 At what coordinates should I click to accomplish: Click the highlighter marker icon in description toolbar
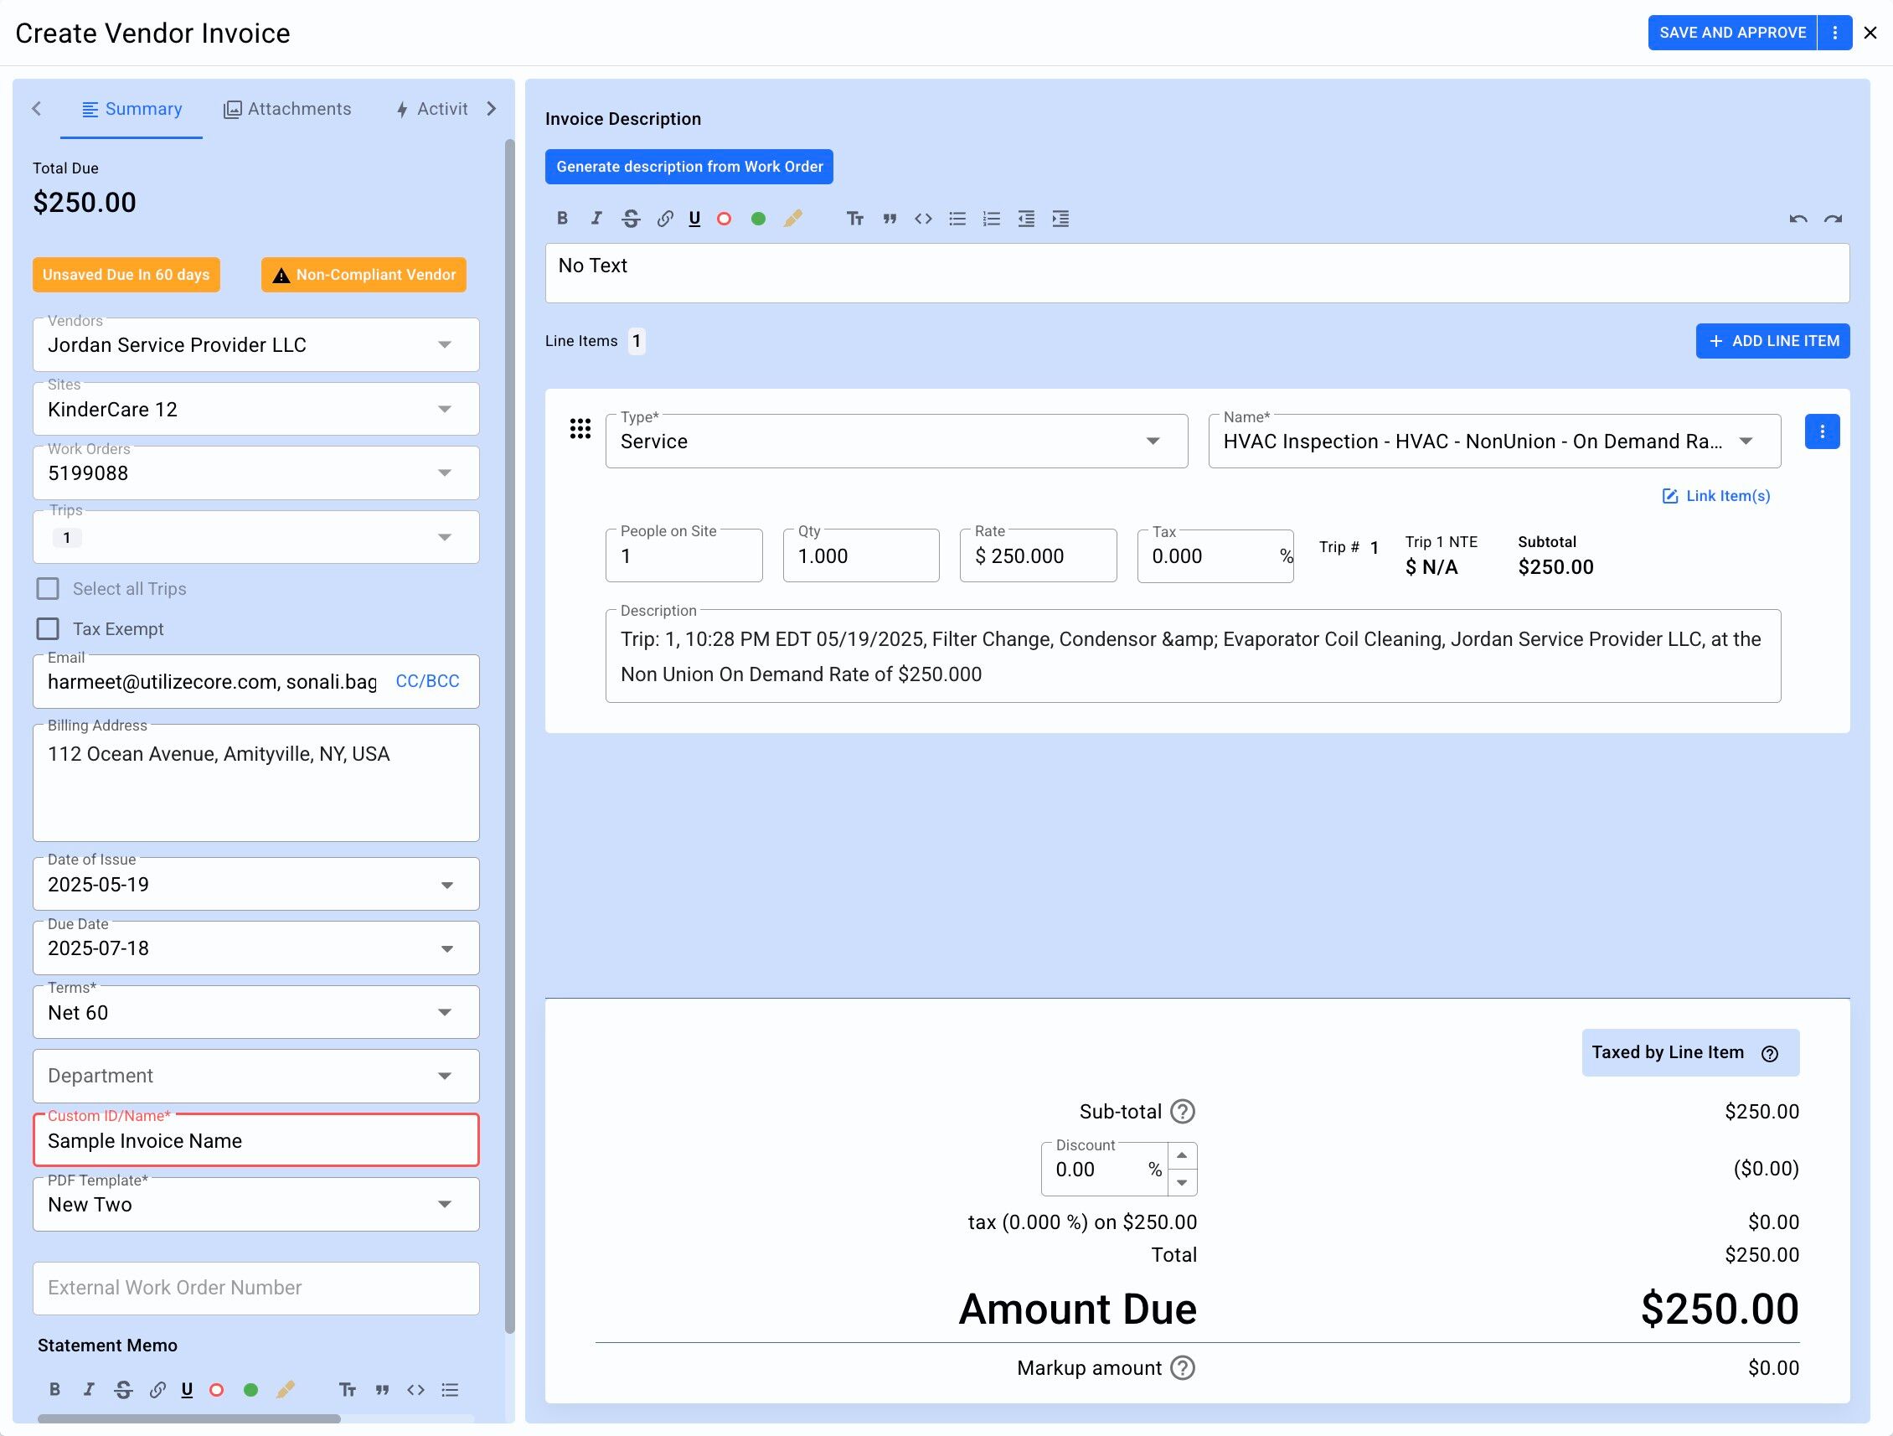pos(792,218)
